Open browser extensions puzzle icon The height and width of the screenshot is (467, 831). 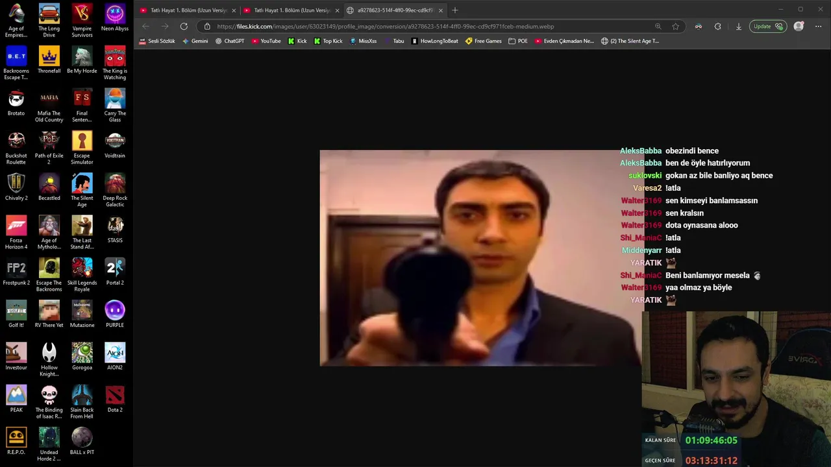tap(717, 27)
